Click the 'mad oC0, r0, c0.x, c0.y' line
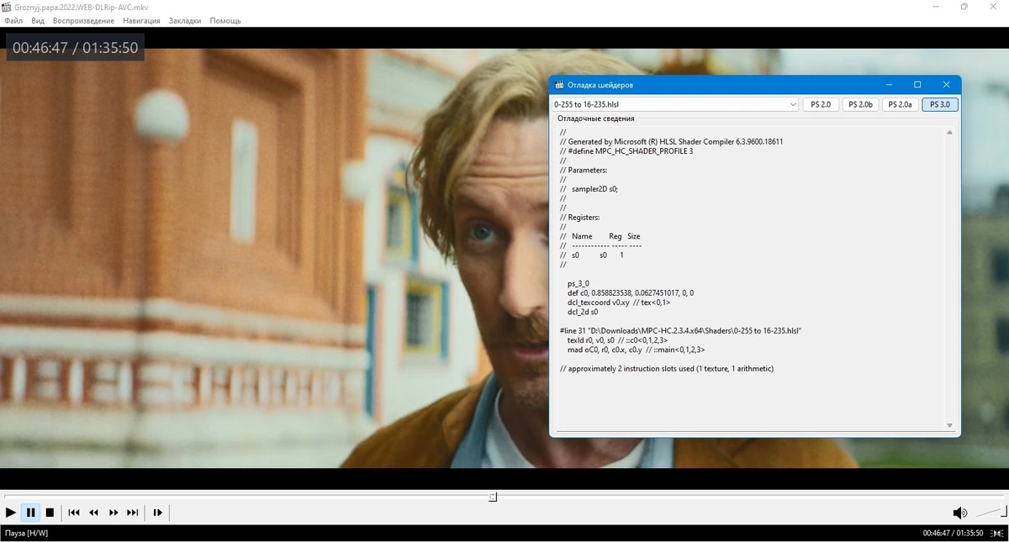Image resolution: width=1009 pixels, height=542 pixels. tap(636, 350)
